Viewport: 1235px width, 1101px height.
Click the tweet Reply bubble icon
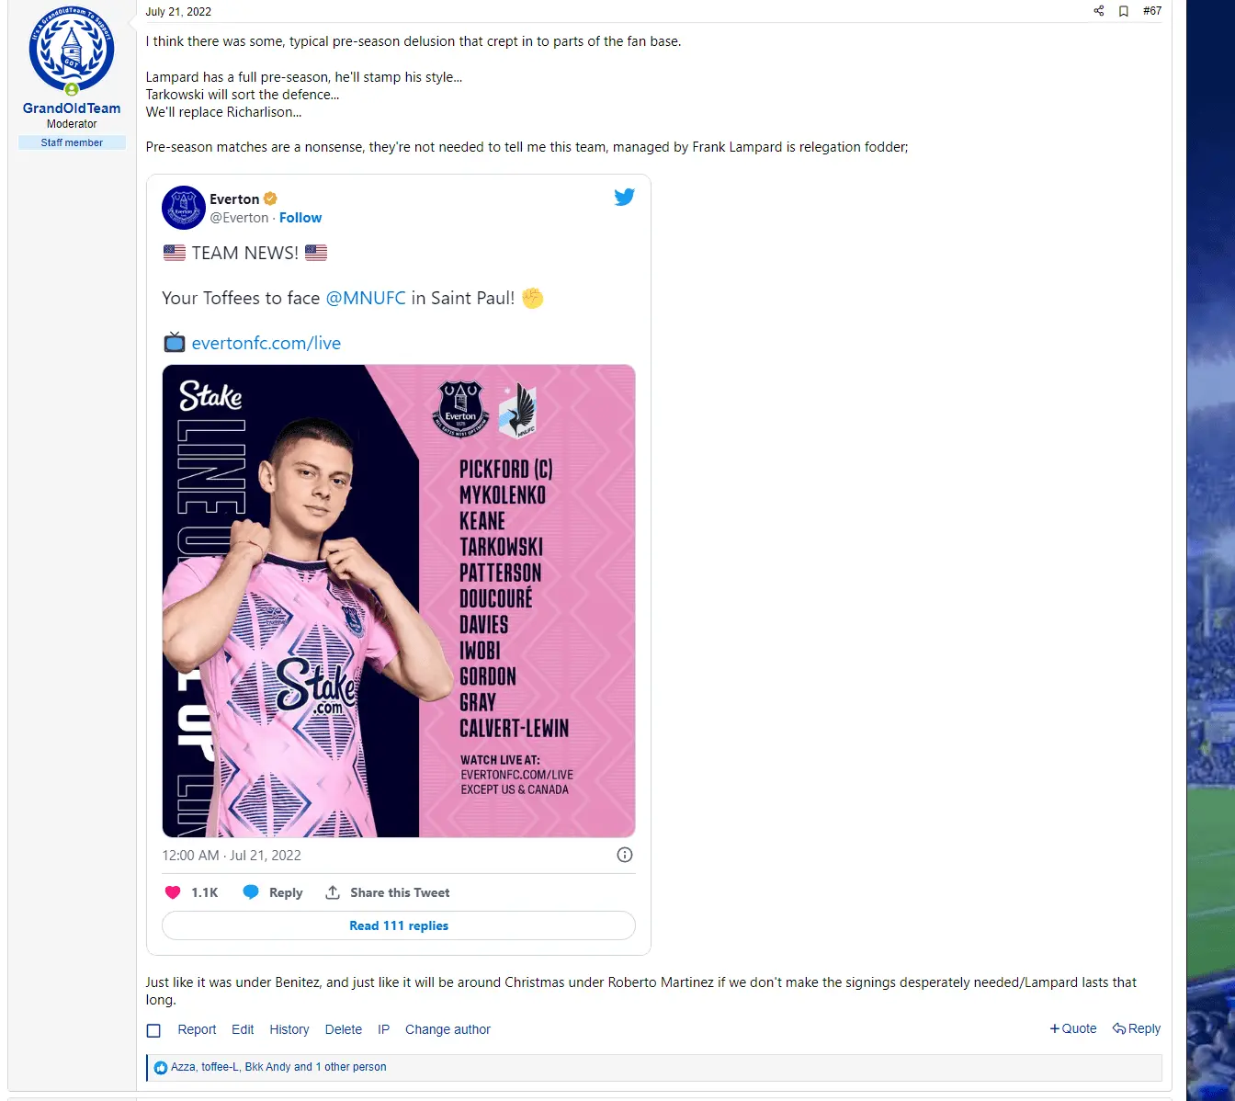pyautogui.click(x=250, y=892)
